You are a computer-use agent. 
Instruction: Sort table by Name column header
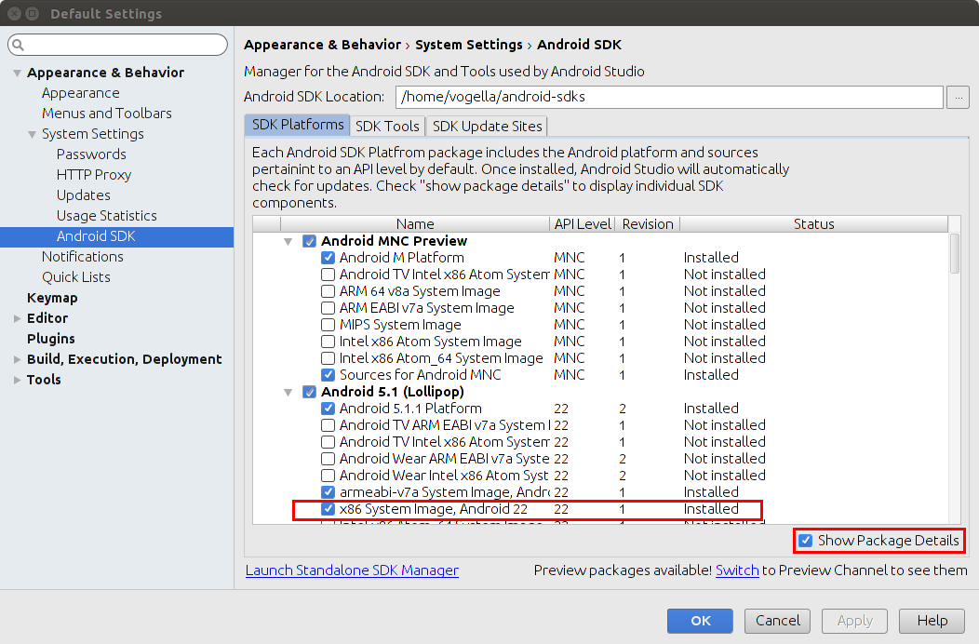pyautogui.click(x=414, y=224)
